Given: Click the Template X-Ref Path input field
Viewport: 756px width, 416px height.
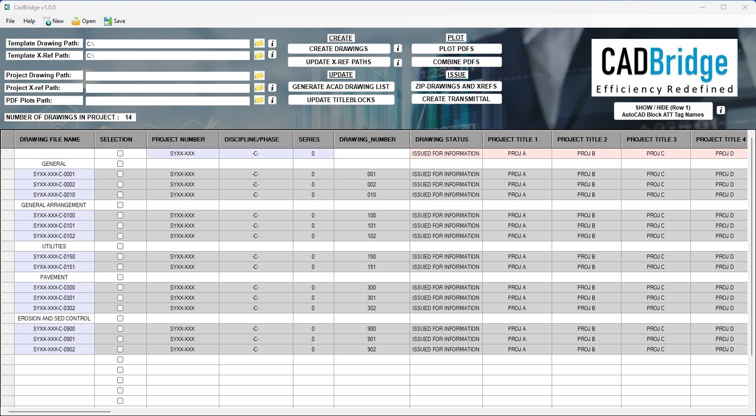Looking at the screenshot, I should (167, 55).
